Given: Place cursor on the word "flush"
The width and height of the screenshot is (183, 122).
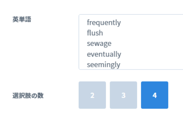Looking at the screenshot, I should click(95, 33).
